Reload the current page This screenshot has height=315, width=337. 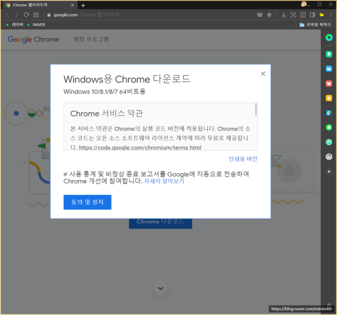click(26, 15)
